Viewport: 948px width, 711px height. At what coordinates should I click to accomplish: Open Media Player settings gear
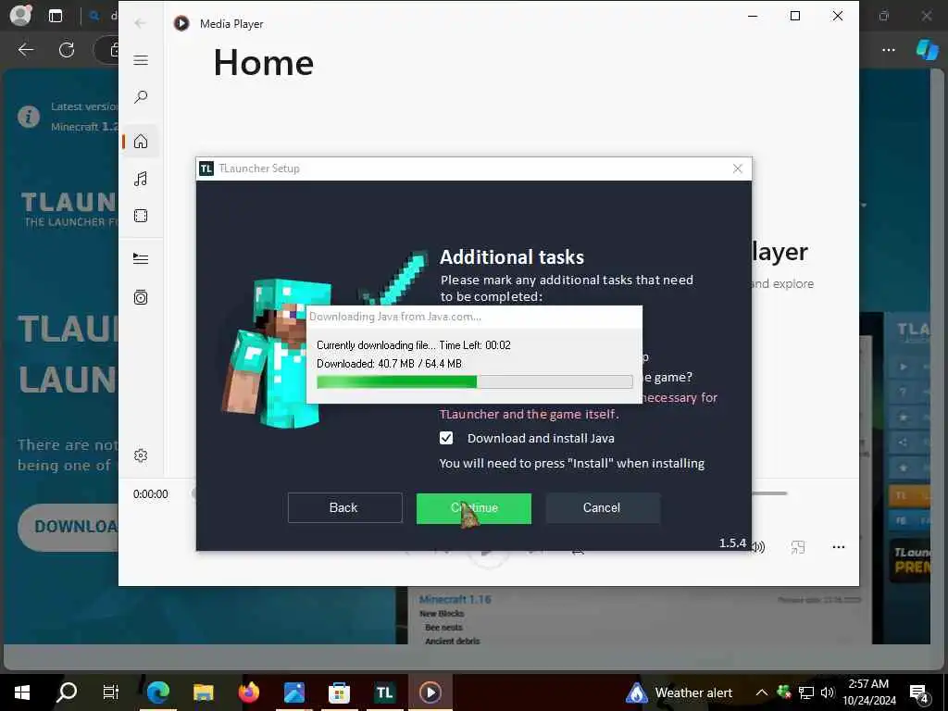pyautogui.click(x=141, y=455)
